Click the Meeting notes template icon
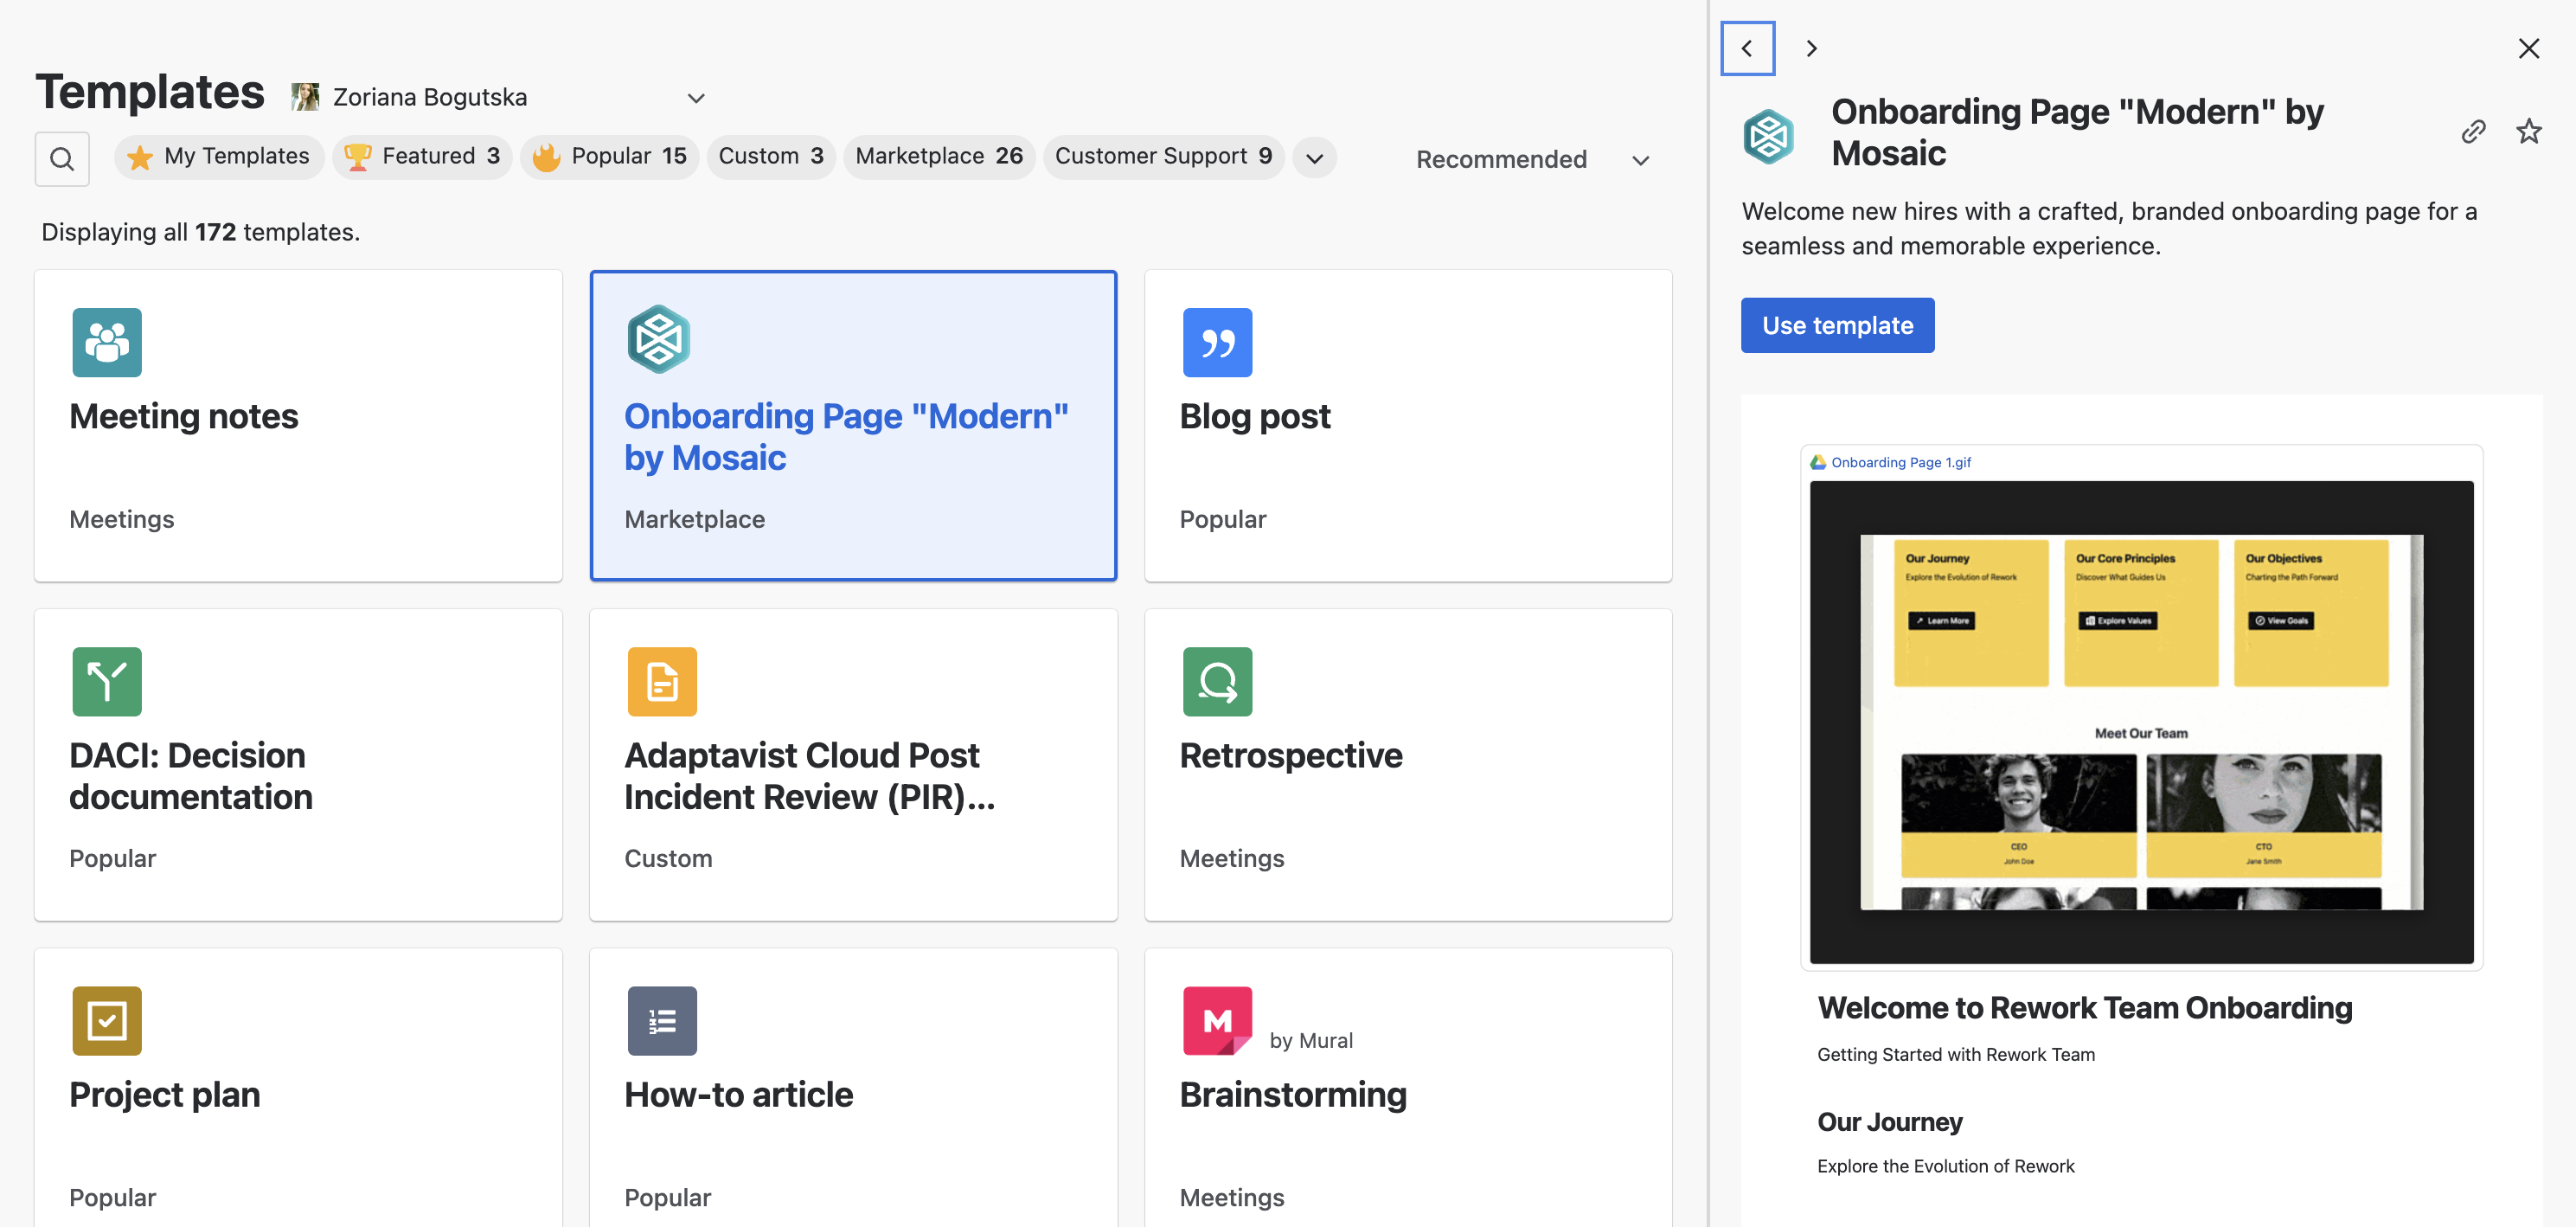Viewport: 2576px width, 1227px height. (106, 343)
